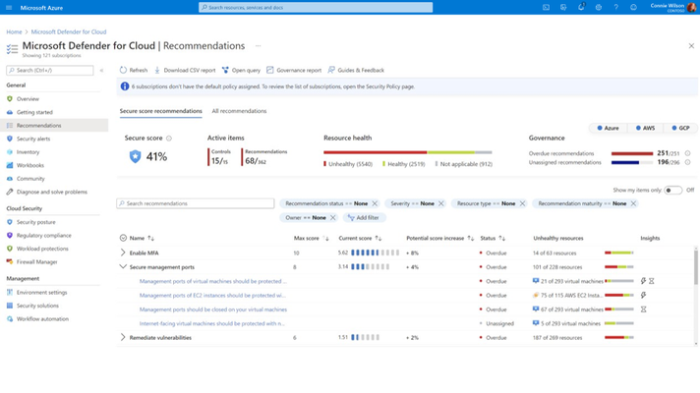The image size is (700, 393).
Task: Click the Overdue recommendations red bar
Action: 632,153
